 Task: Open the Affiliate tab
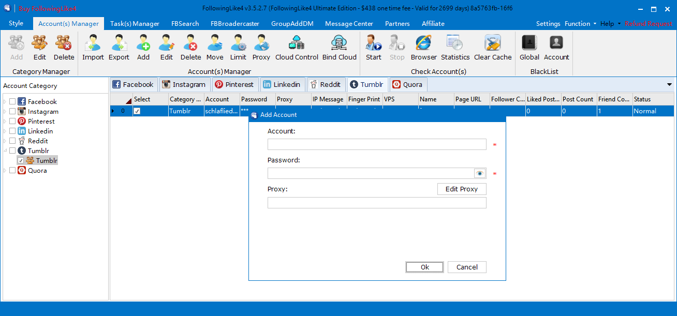(x=433, y=24)
